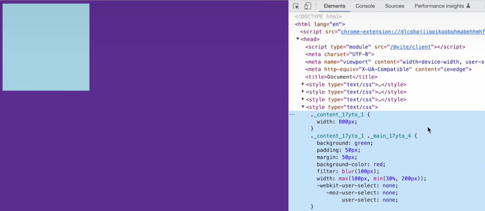The height and width of the screenshot is (211, 485).
Task: Expand the first collapsed style element
Action: pyautogui.click(x=303, y=84)
